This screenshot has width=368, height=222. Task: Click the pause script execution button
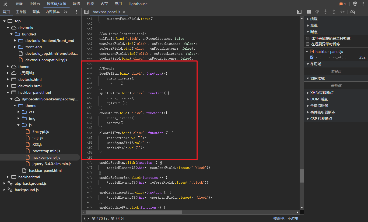(x=309, y=12)
